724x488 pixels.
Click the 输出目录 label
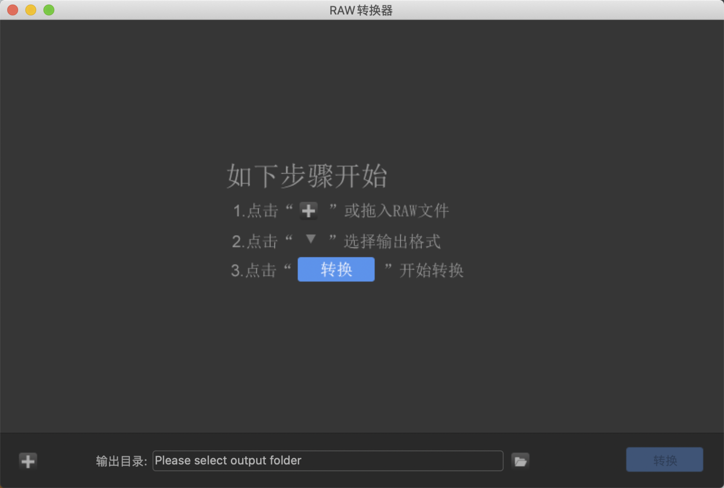[x=121, y=461]
